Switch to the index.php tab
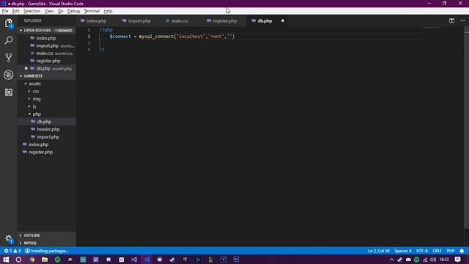Image resolution: width=469 pixels, height=264 pixels. coord(96,21)
